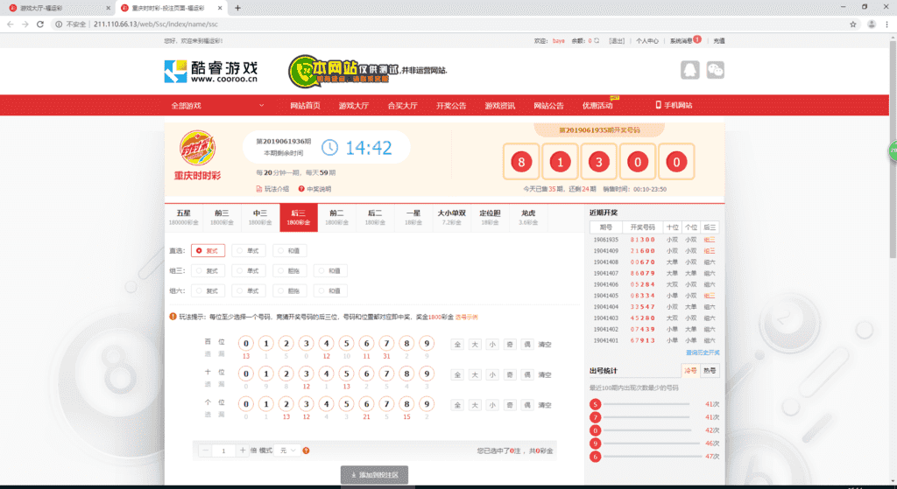Open the QQ contact icon

[690, 70]
